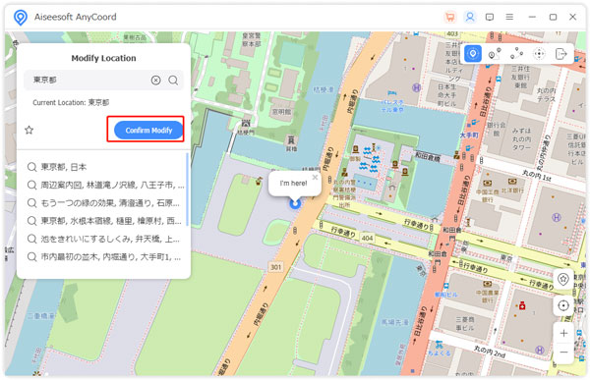Select the Modify Location mode icon

click(x=473, y=54)
